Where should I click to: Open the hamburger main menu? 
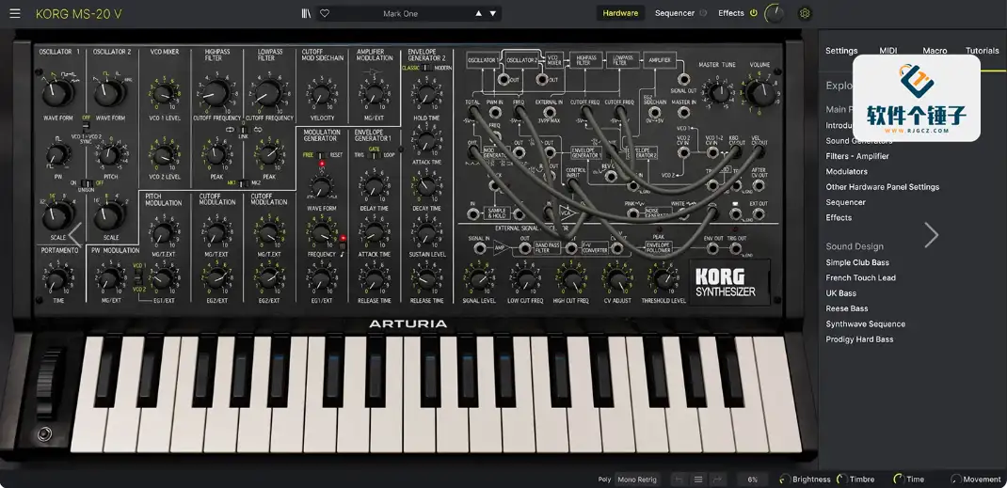(x=15, y=13)
